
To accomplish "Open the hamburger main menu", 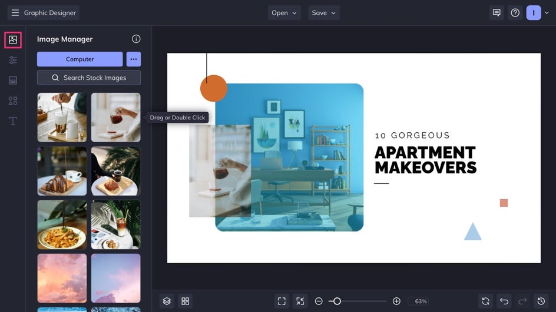I will point(15,13).
